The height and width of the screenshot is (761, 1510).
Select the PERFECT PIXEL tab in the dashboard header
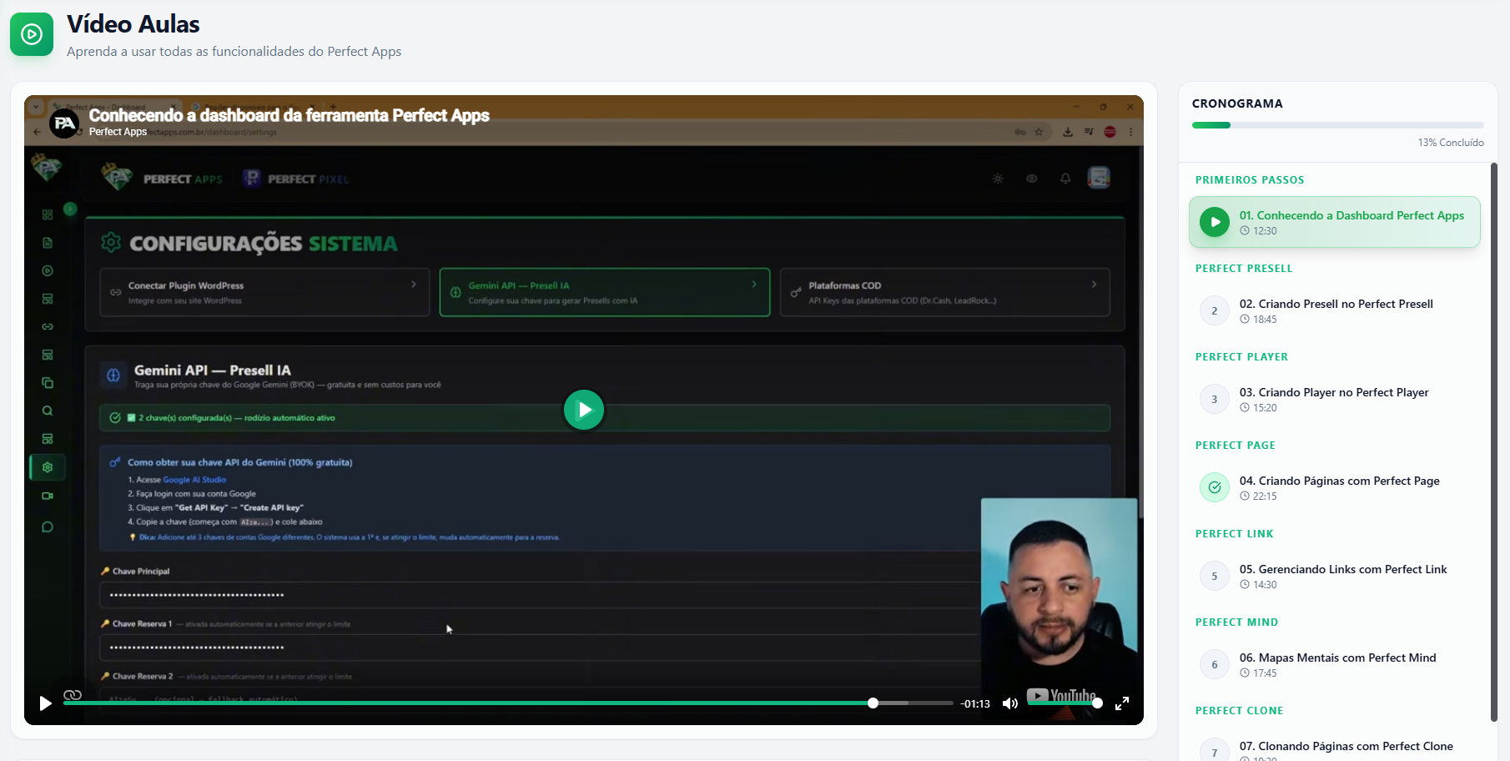click(295, 178)
